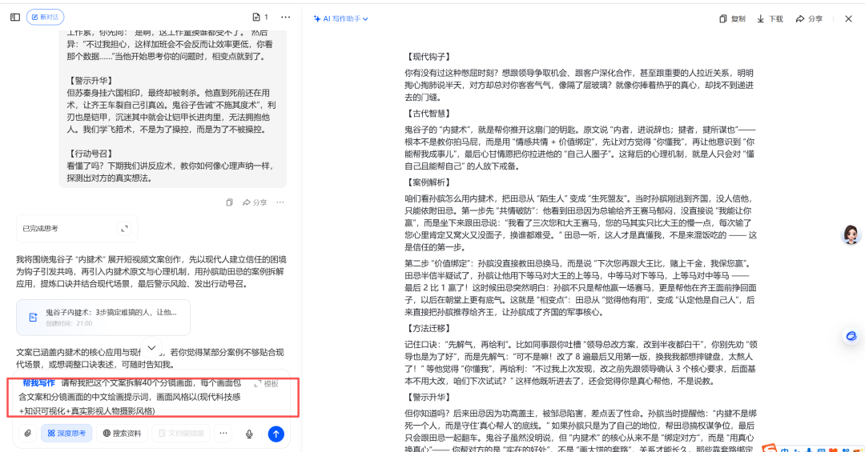
Task: Toggle 搜索资料 search mode
Action: click(x=122, y=434)
